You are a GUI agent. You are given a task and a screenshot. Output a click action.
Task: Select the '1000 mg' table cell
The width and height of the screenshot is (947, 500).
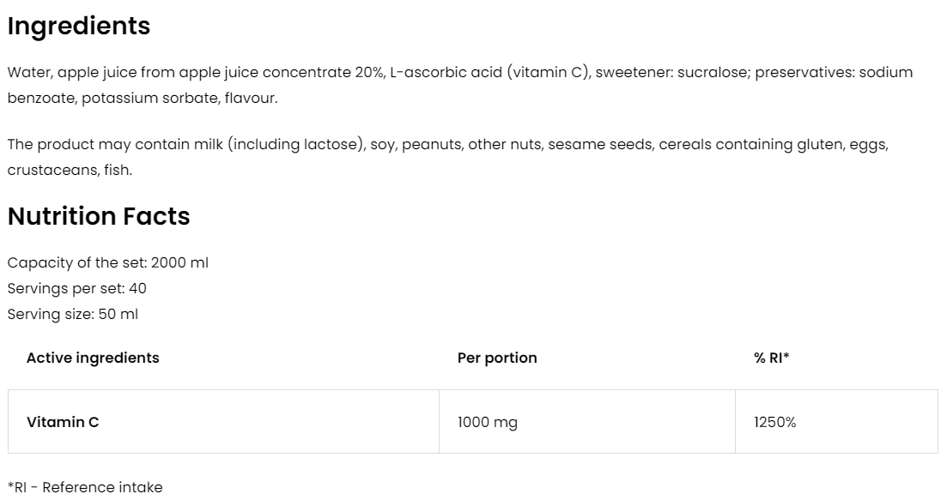[487, 422]
